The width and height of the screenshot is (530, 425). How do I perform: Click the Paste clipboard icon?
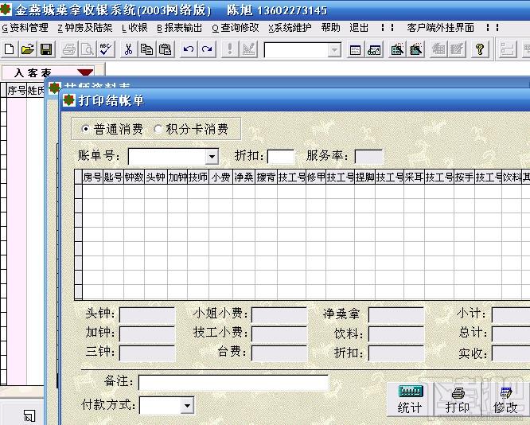point(166,49)
